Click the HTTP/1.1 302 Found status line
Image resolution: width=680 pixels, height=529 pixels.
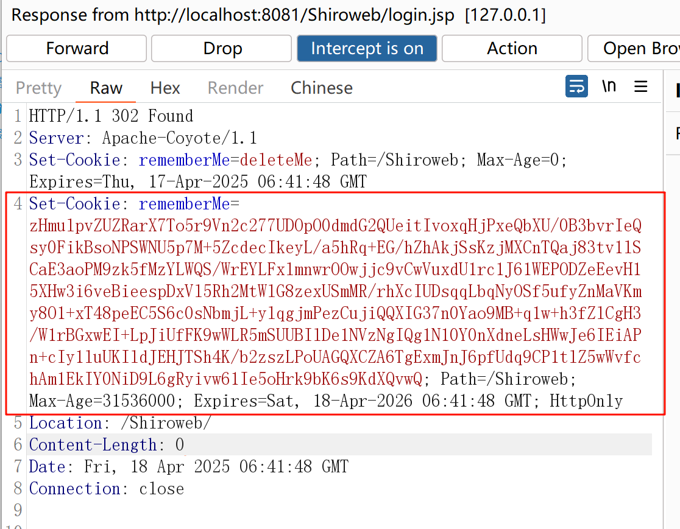tap(111, 116)
